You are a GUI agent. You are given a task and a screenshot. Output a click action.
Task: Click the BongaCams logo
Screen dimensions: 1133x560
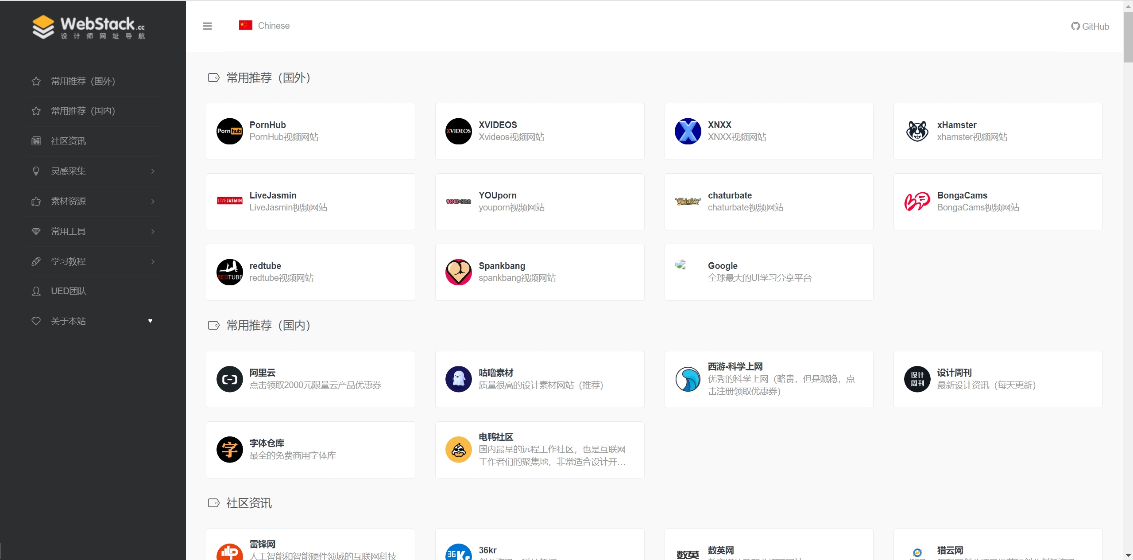point(917,202)
